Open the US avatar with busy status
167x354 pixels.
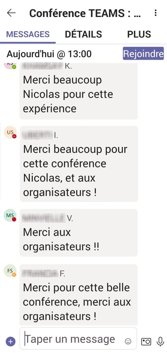(11, 133)
